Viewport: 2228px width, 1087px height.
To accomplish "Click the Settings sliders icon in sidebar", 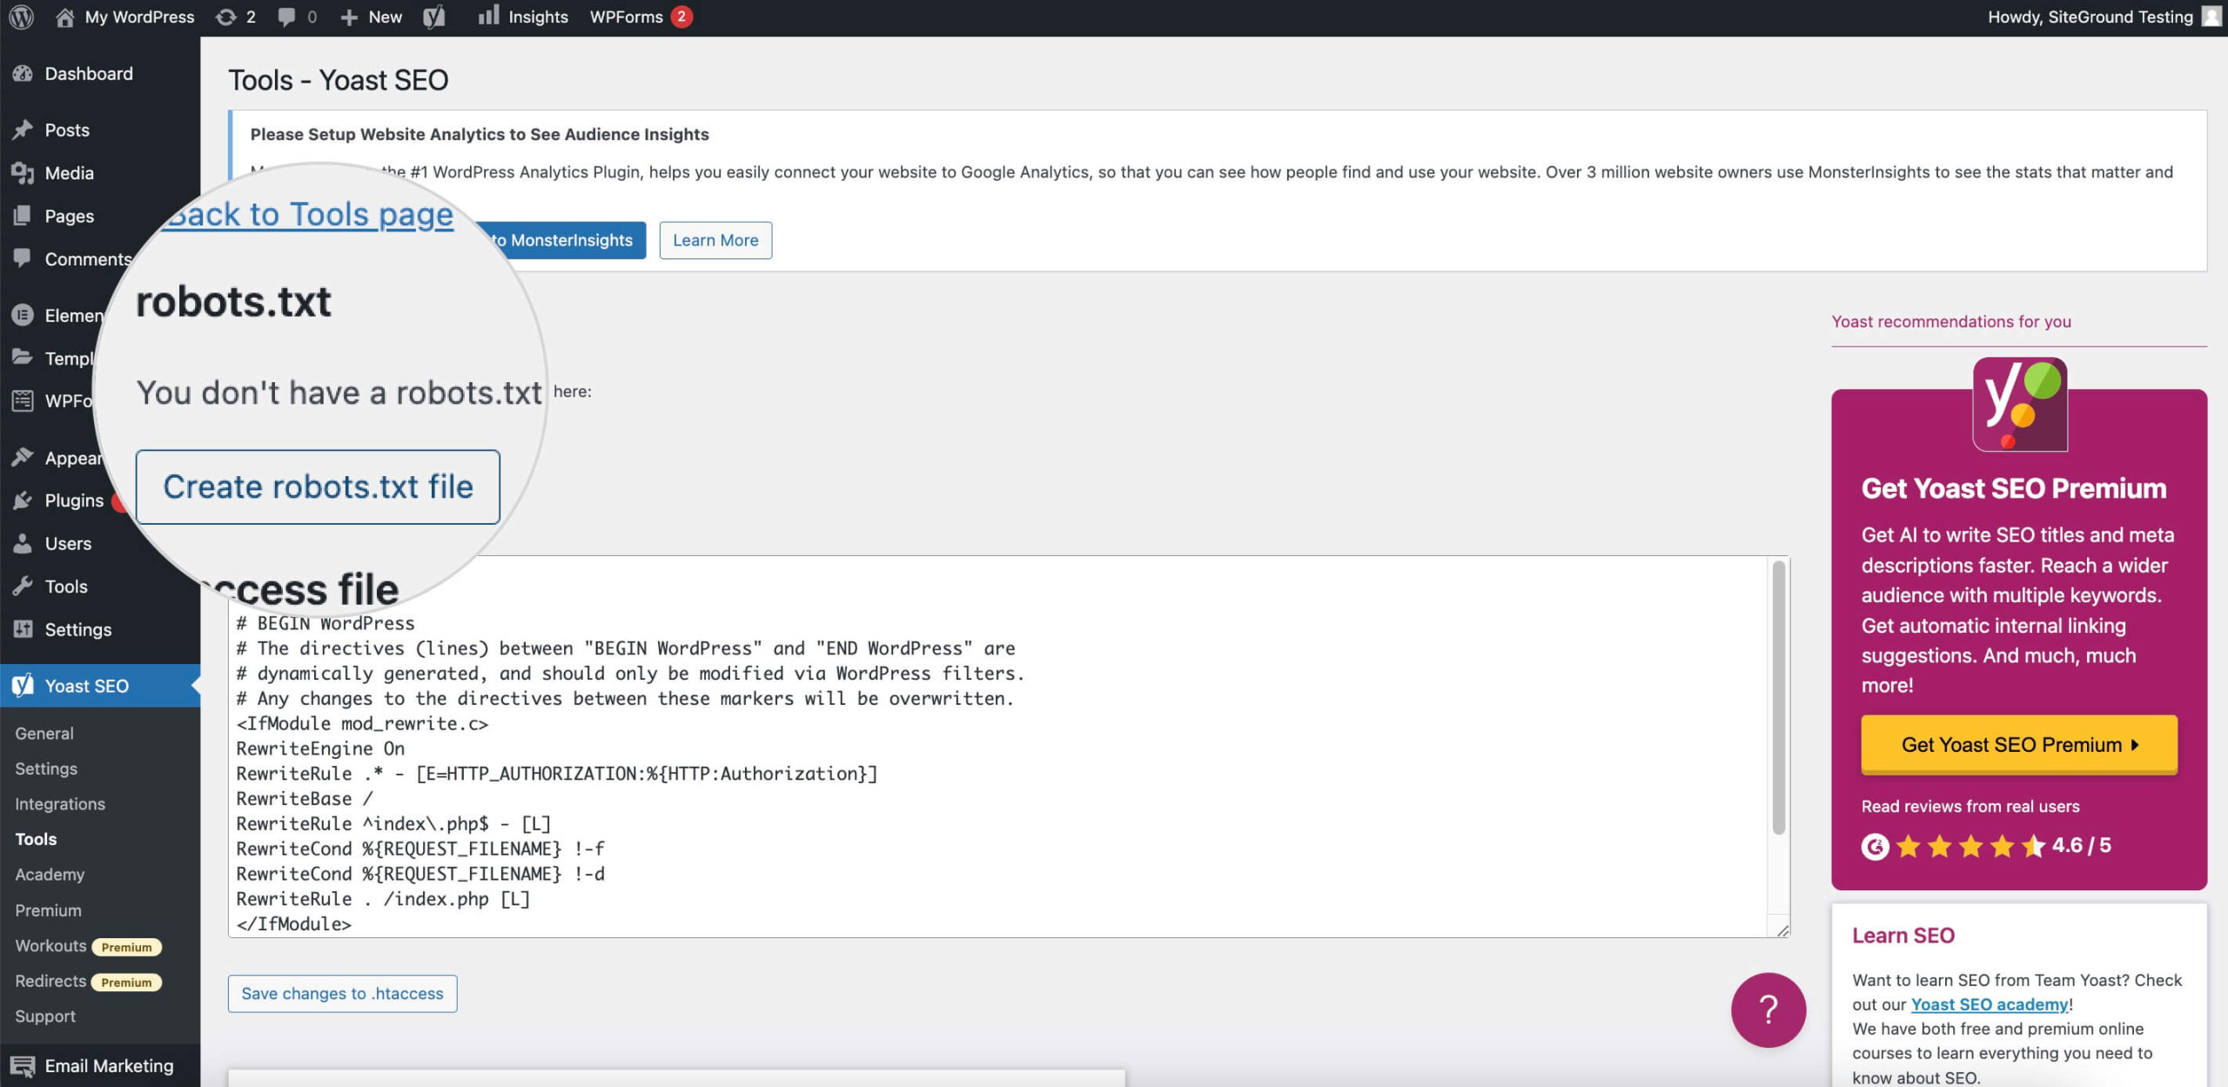I will coord(23,629).
